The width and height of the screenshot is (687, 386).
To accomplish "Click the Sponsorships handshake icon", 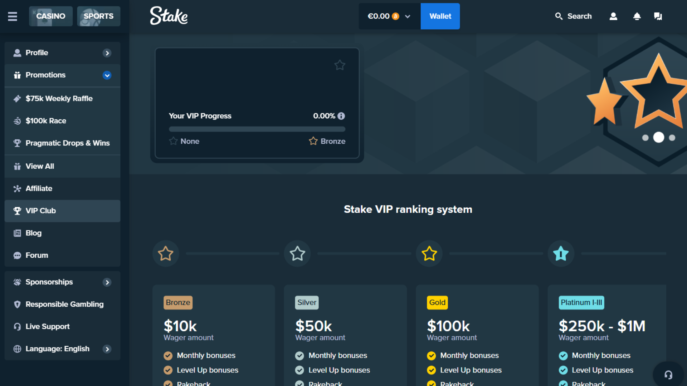I will click(x=17, y=282).
